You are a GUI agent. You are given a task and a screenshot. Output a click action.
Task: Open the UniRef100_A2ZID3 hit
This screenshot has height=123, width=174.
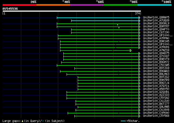[x=156, y=95]
